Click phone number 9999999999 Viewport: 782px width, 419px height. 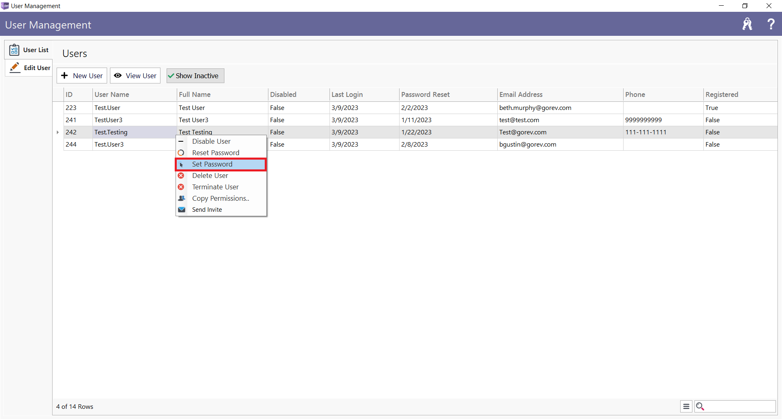point(644,120)
